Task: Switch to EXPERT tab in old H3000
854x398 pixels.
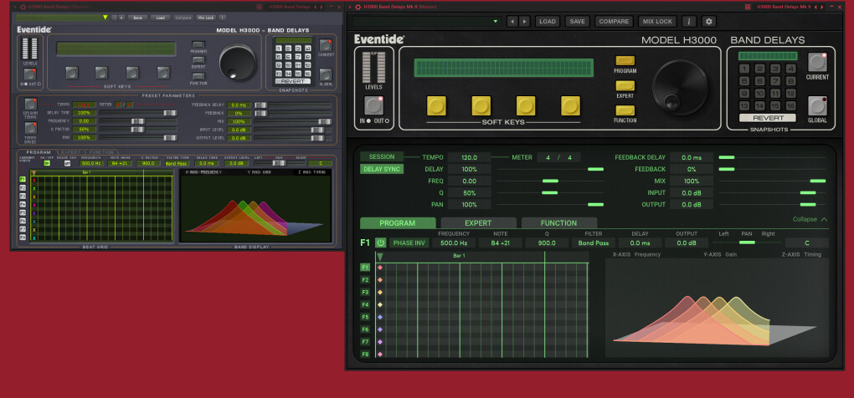Action: coord(70,152)
